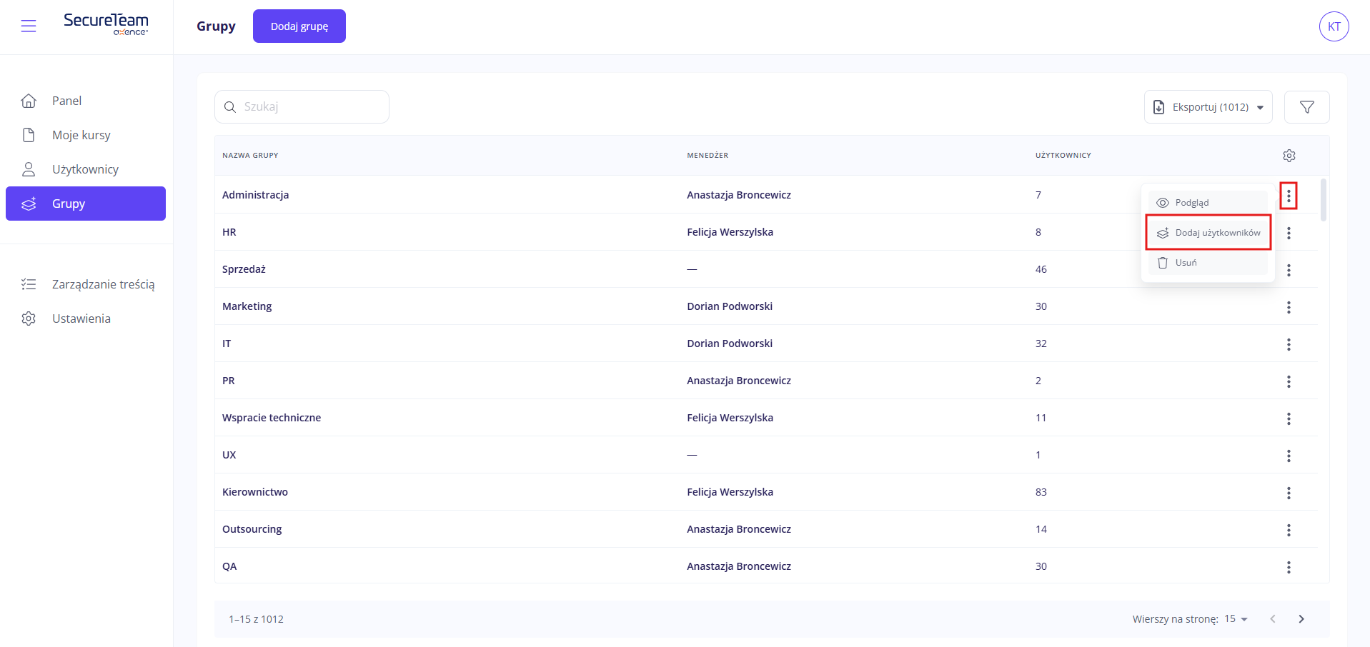Open the three-dot menu for Marketing group
Screen dimensions: 1370x647
click(x=1289, y=307)
